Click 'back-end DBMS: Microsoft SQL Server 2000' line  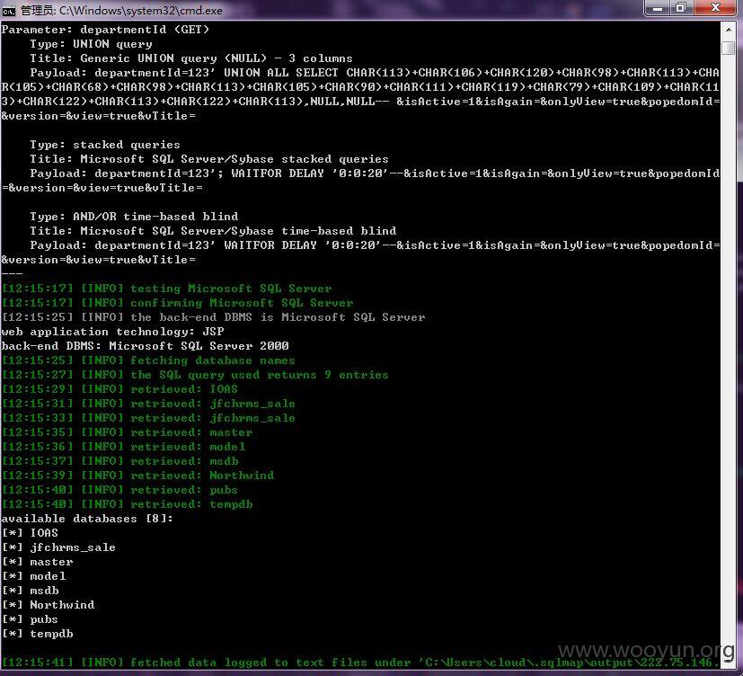pos(145,345)
